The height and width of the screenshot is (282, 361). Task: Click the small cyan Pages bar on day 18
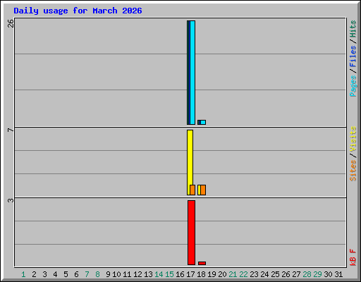[203, 122]
